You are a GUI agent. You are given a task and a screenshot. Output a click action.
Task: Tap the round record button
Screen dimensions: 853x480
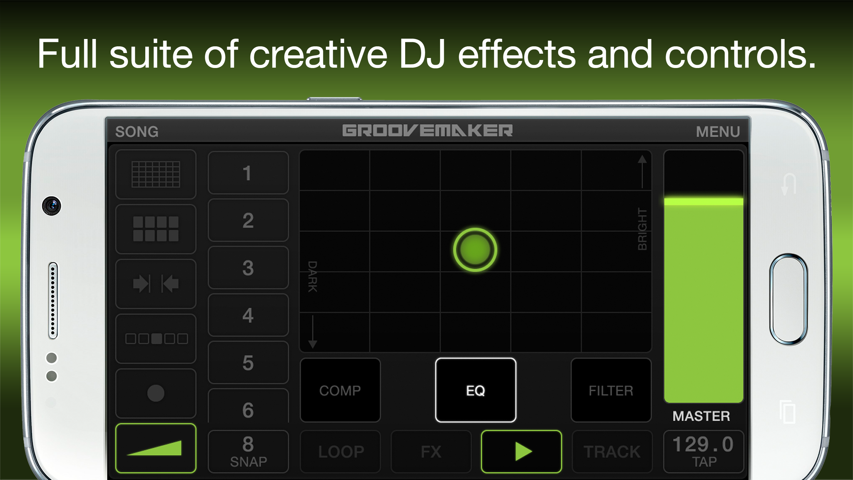point(156,393)
